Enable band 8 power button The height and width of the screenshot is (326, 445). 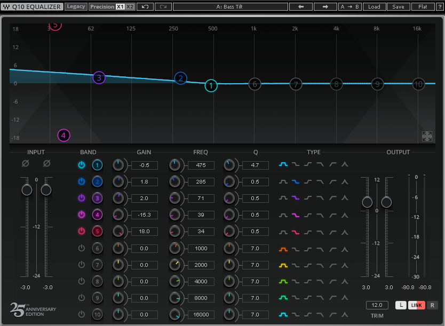(82, 281)
